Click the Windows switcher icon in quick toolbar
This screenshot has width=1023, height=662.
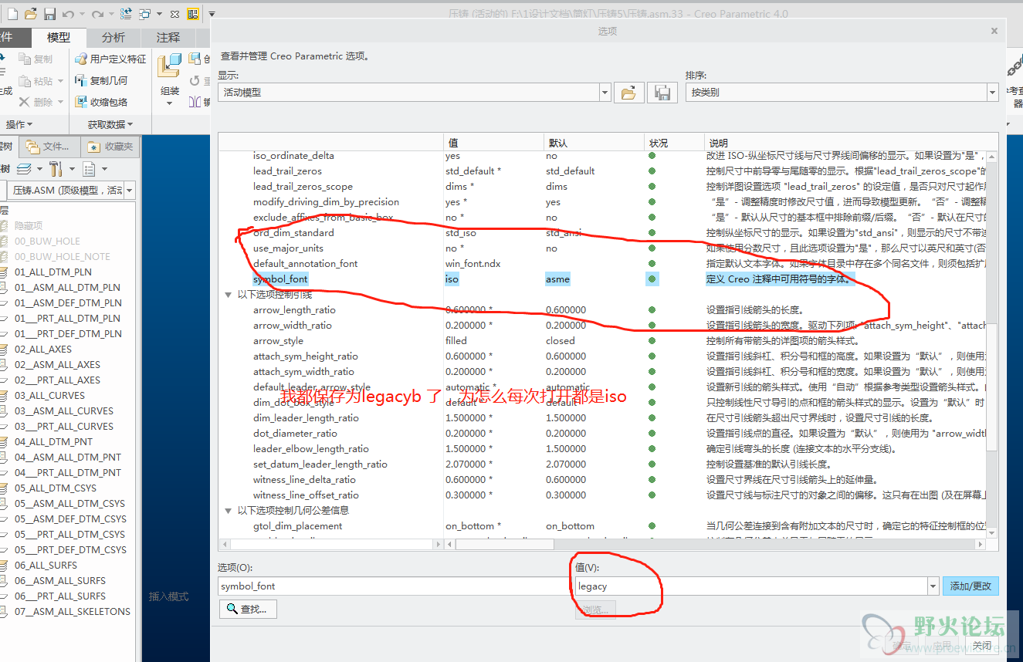click(145, 14)
